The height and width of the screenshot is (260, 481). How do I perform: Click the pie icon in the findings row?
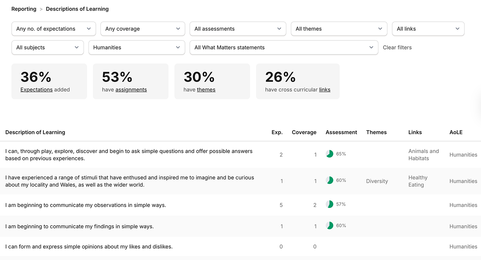[329, 226]
